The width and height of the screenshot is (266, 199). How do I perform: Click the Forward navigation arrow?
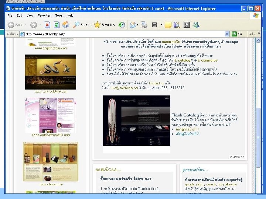34,25
